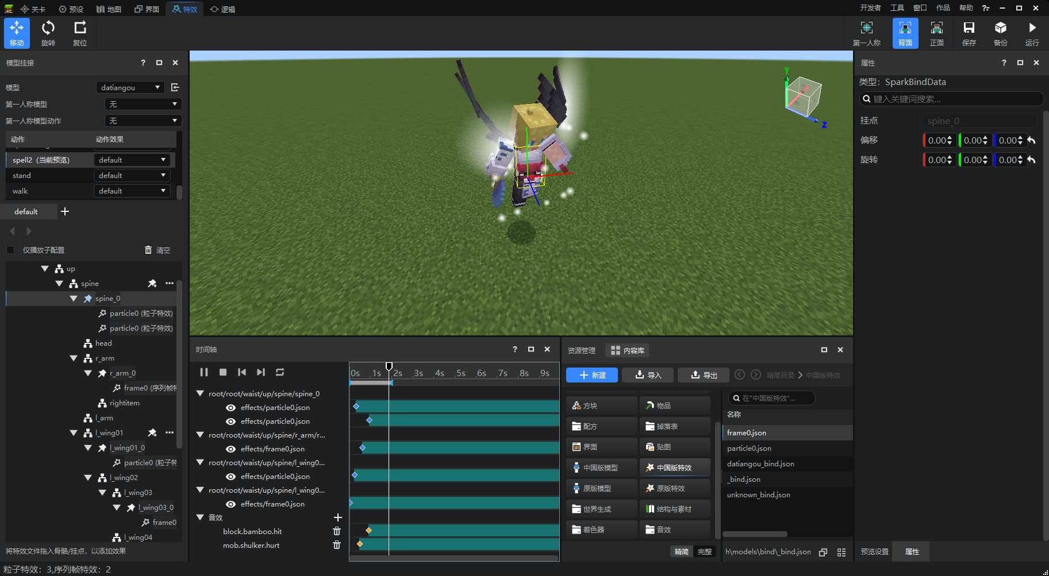Open the 中国版模型 category
The image size is (1049, 576).
[x=602, y=467]
